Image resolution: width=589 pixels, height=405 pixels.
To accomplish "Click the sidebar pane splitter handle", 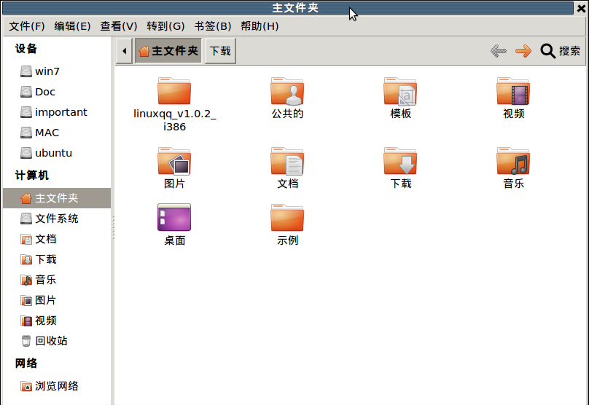I will [113, 227].
